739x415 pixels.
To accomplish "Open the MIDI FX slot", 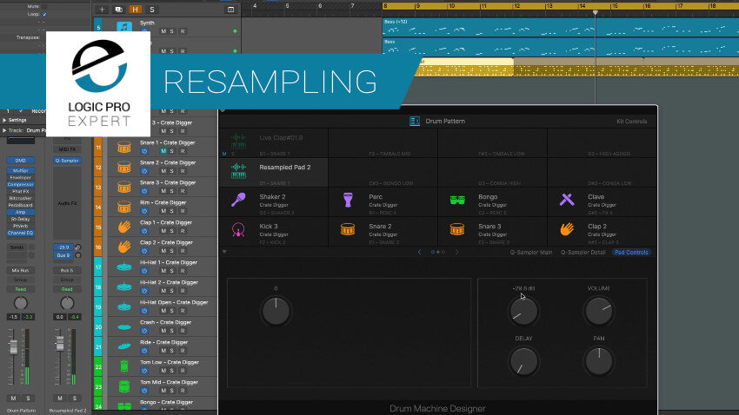I will (x=67, y=149).
